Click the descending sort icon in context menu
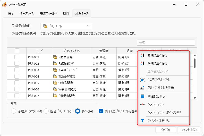 coord(142,63)
